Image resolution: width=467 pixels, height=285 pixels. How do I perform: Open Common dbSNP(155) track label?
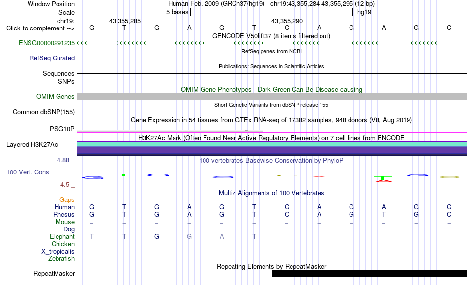(43, 112)
